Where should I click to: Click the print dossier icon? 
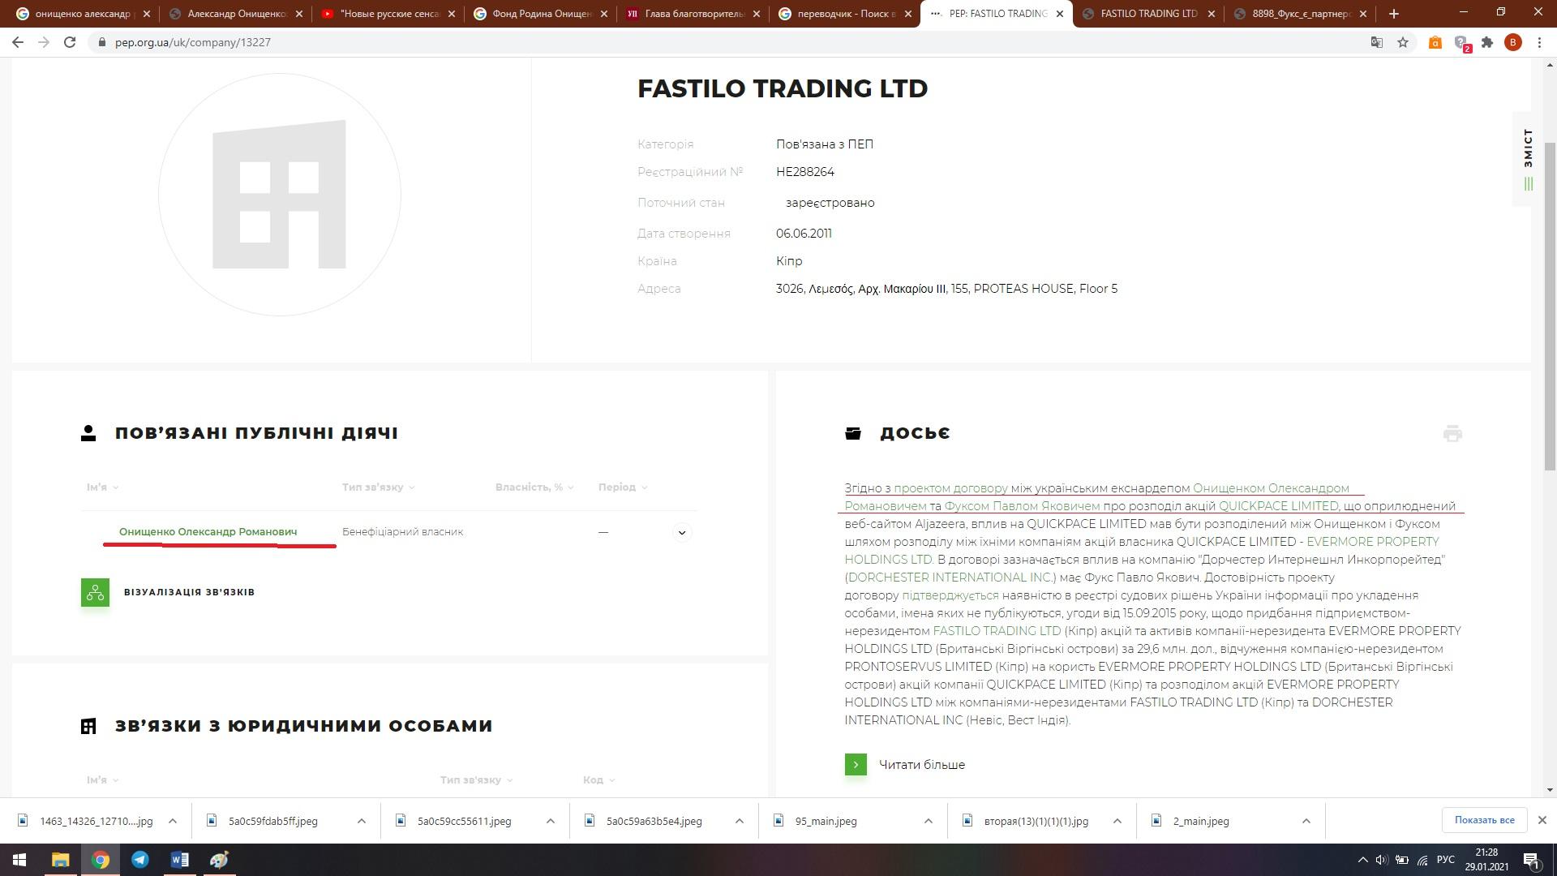click(x=1452, y=433)
